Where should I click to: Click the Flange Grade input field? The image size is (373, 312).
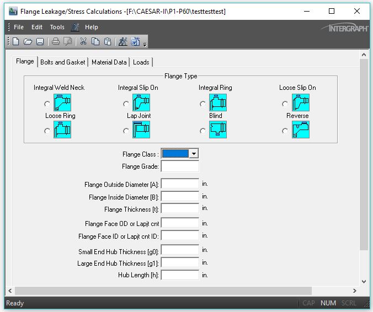180,166
